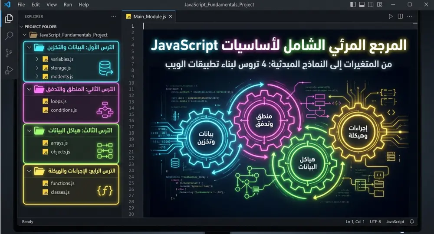The height and width of the screenshot is (234, 434).
Task: Click the notifications bell in status bar
Action: click(412, 221)
